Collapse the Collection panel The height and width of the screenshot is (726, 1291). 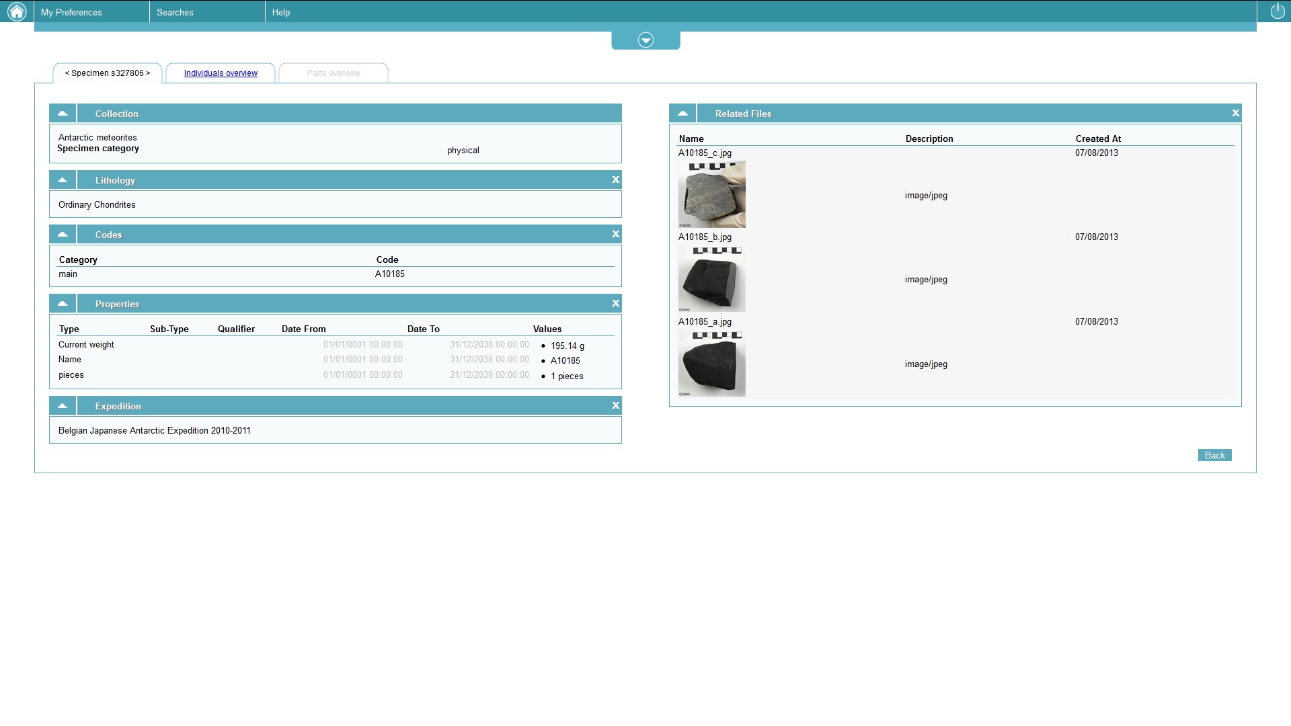[x=63, y=113]
